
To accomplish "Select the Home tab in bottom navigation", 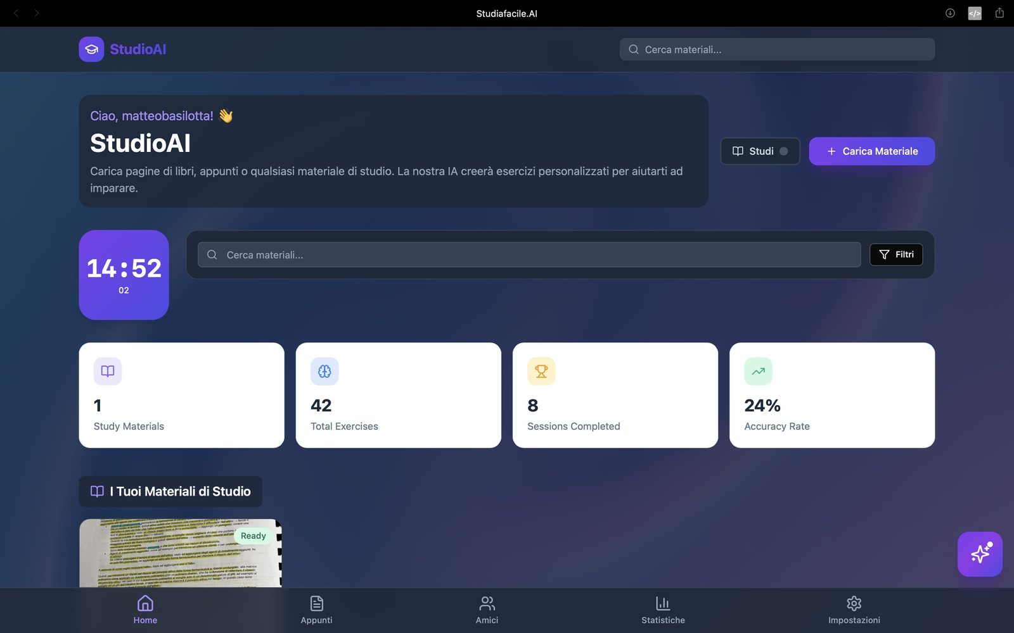I will (145, 610).
